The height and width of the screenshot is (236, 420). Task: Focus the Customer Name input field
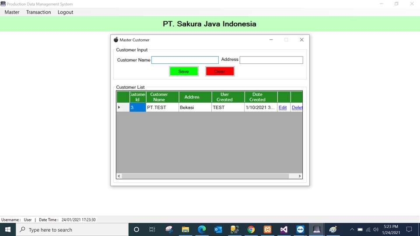click(x=185, y=60)
